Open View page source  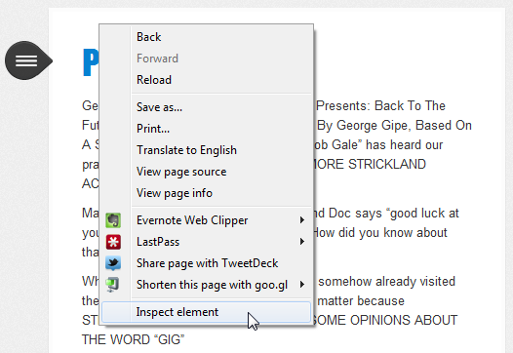206,172
